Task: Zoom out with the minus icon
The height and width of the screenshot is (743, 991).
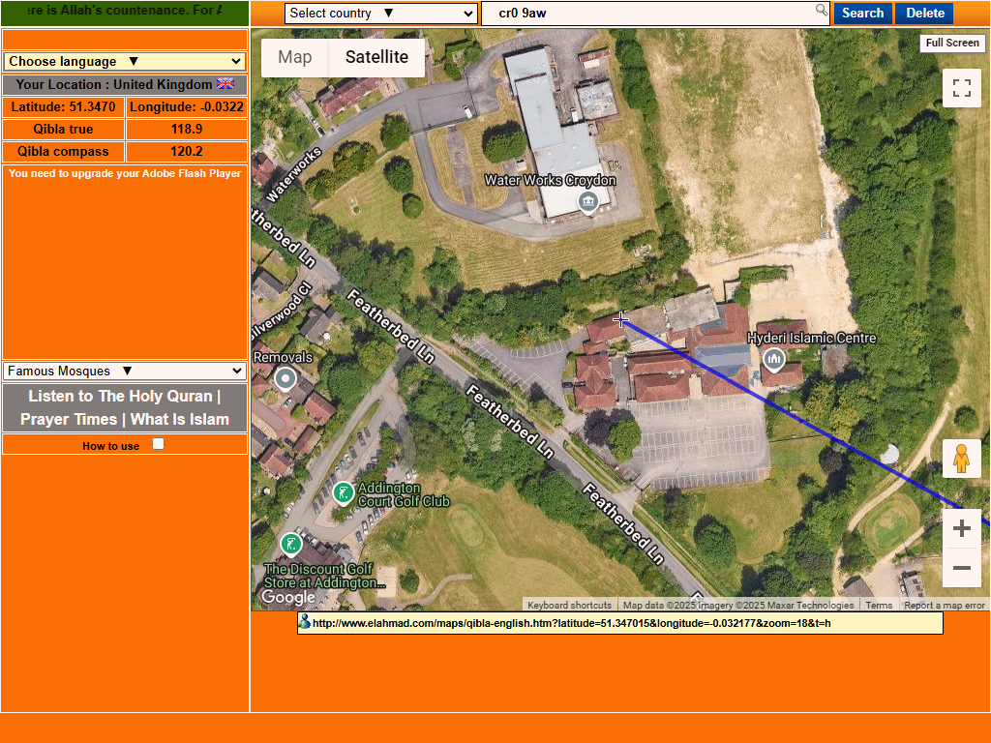Action: click(961, 568)
